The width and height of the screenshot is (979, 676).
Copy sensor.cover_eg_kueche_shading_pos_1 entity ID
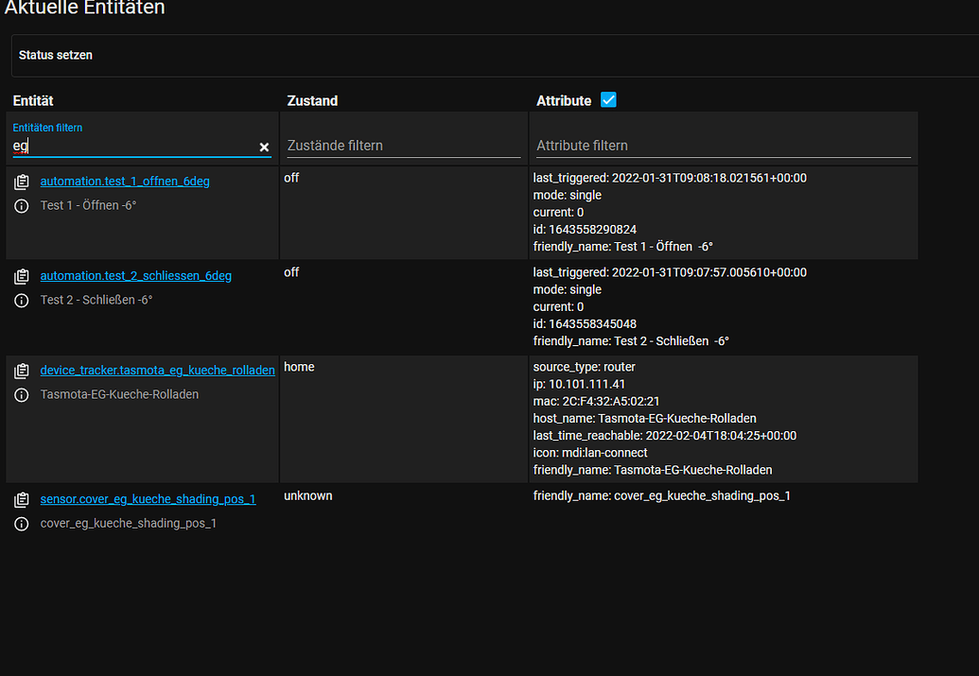pyautogui.click(x=21, y=498)
